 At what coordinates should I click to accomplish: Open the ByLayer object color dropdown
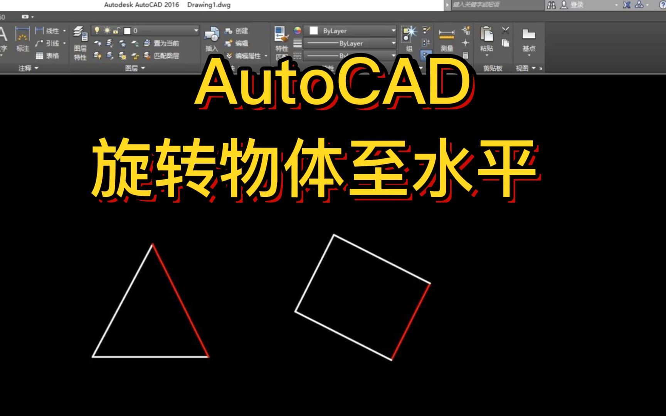click(x=394, y=31)
